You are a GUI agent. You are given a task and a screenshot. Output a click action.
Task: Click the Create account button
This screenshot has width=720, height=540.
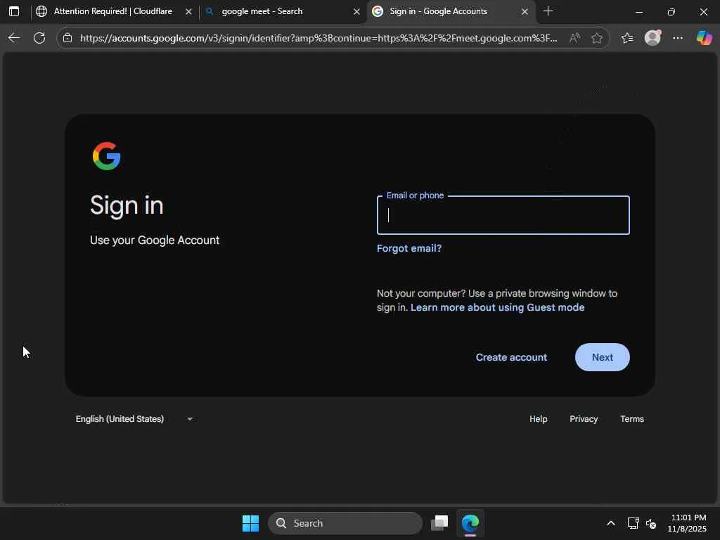pyautogui.click(x=511, y=357)
